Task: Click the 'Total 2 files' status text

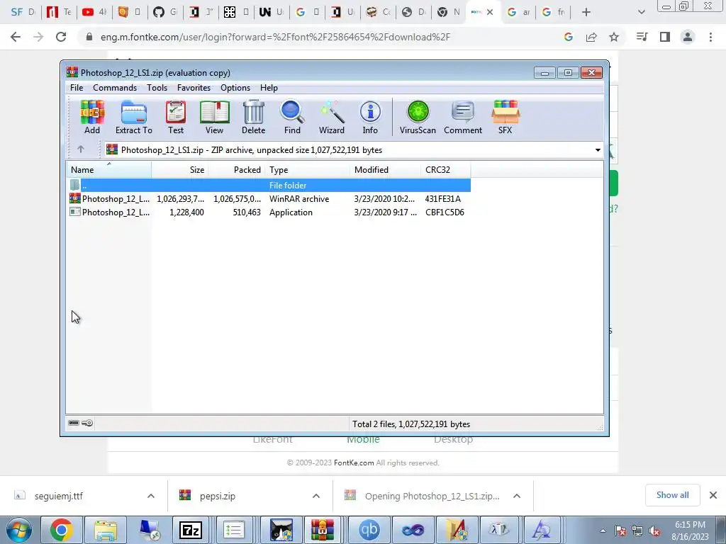Action: [x=411, y=424]
